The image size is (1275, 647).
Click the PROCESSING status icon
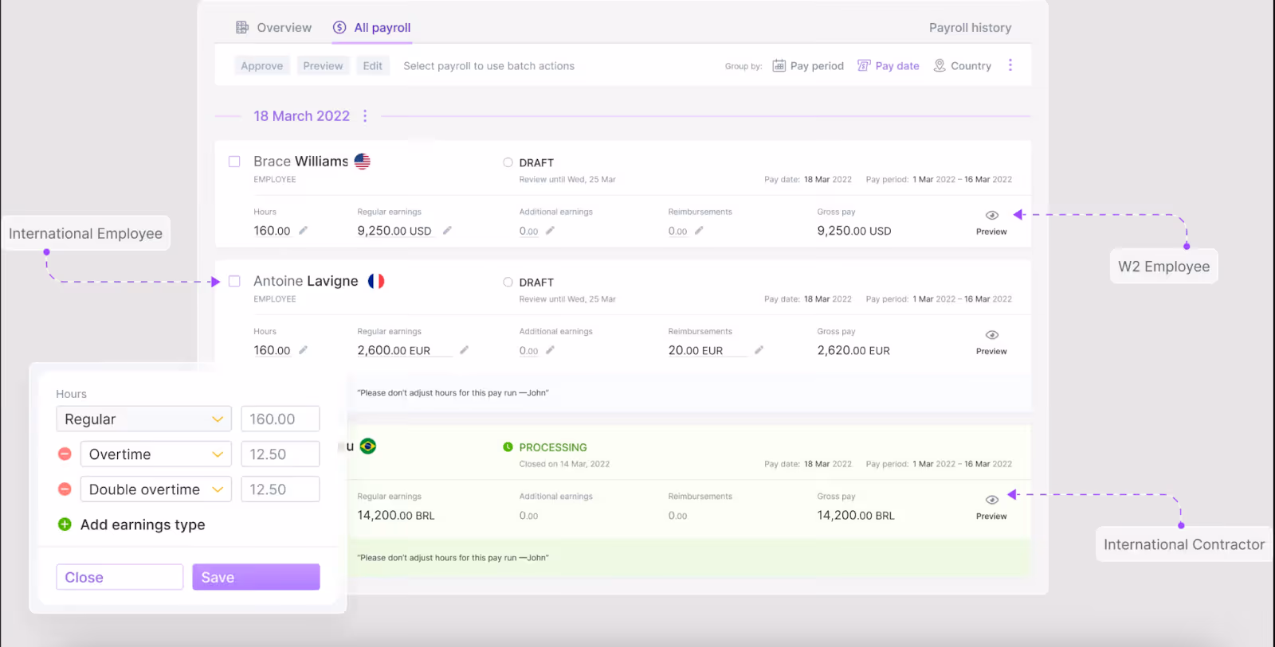pos(508,447)
